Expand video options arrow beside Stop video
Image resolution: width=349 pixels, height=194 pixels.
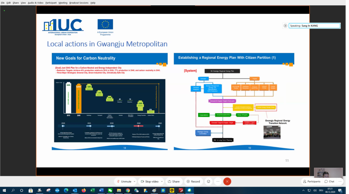click(162, 181)
